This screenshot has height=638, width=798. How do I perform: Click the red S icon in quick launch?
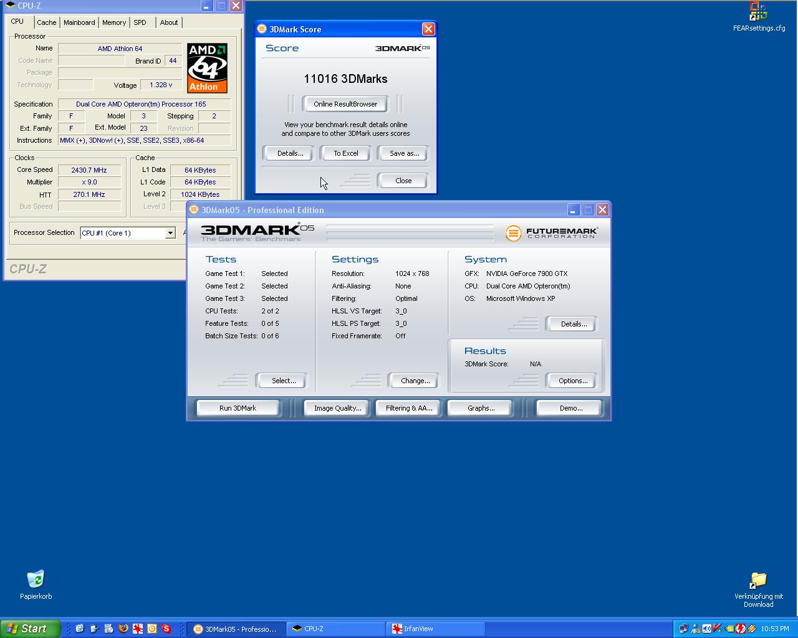(166, 629)
